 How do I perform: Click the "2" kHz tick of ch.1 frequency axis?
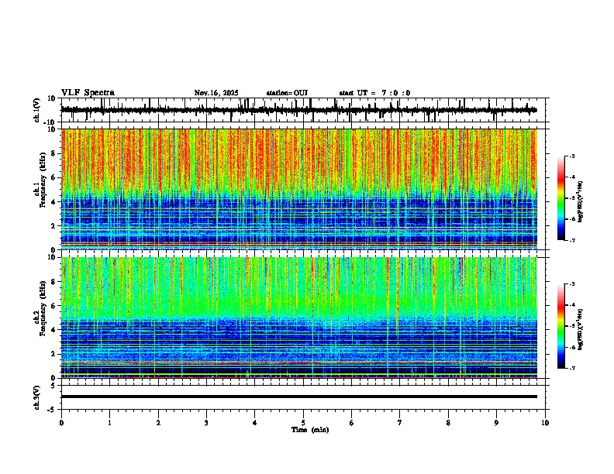point(53,225)
